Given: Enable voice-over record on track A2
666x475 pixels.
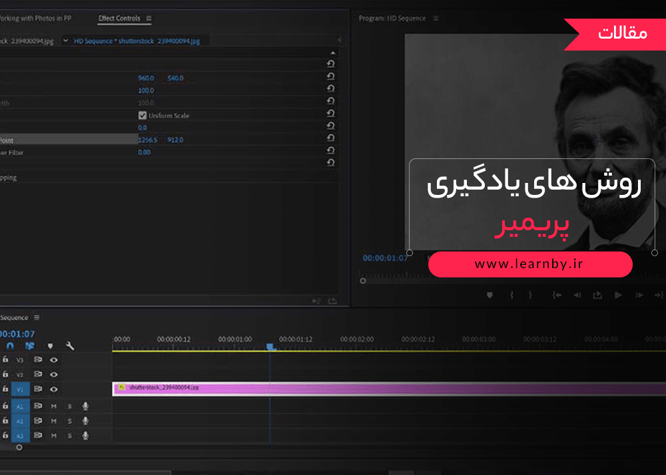Looking at the screenshot, I should click(x=85, y=420).
